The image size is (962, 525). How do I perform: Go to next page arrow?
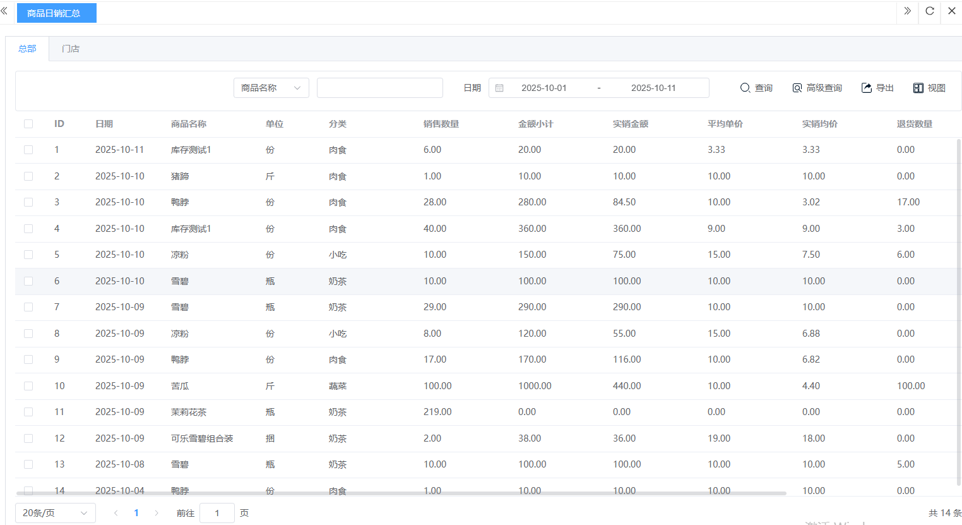pos(157,513)
